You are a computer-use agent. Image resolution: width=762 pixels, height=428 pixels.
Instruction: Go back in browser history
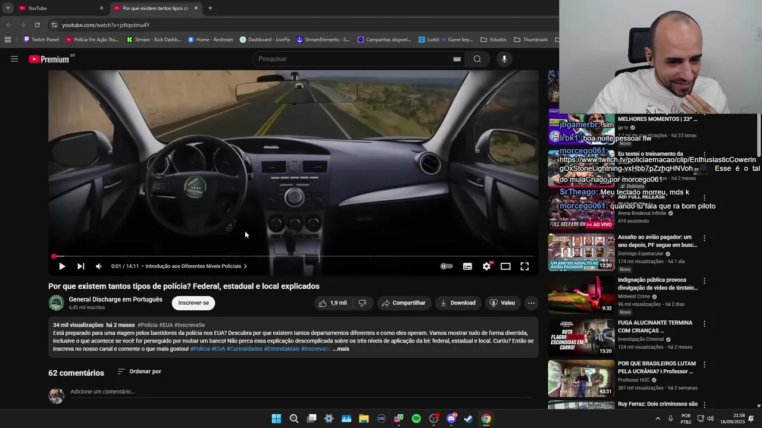pyautogui.click(x=8, y=25)
